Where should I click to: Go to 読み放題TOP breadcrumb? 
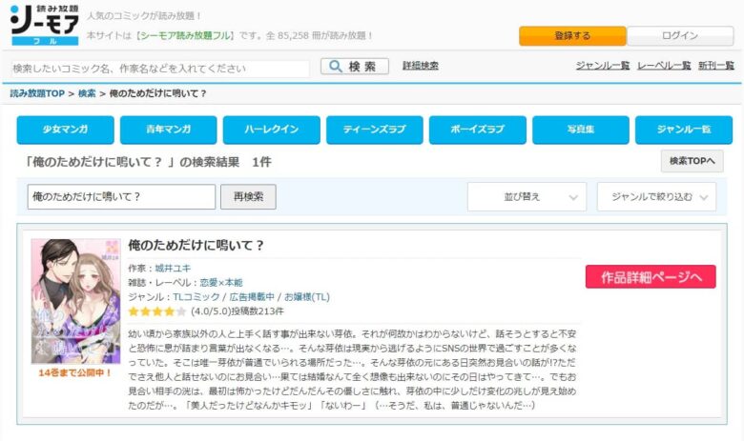37,93
